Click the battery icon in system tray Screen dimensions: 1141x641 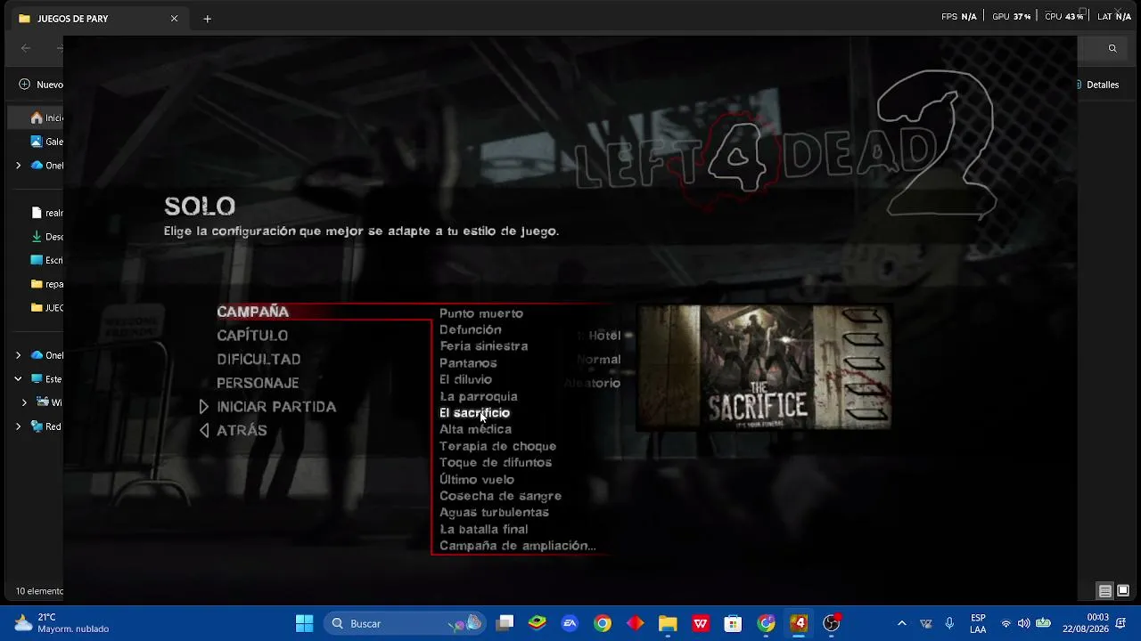[x=1043, y=623]
